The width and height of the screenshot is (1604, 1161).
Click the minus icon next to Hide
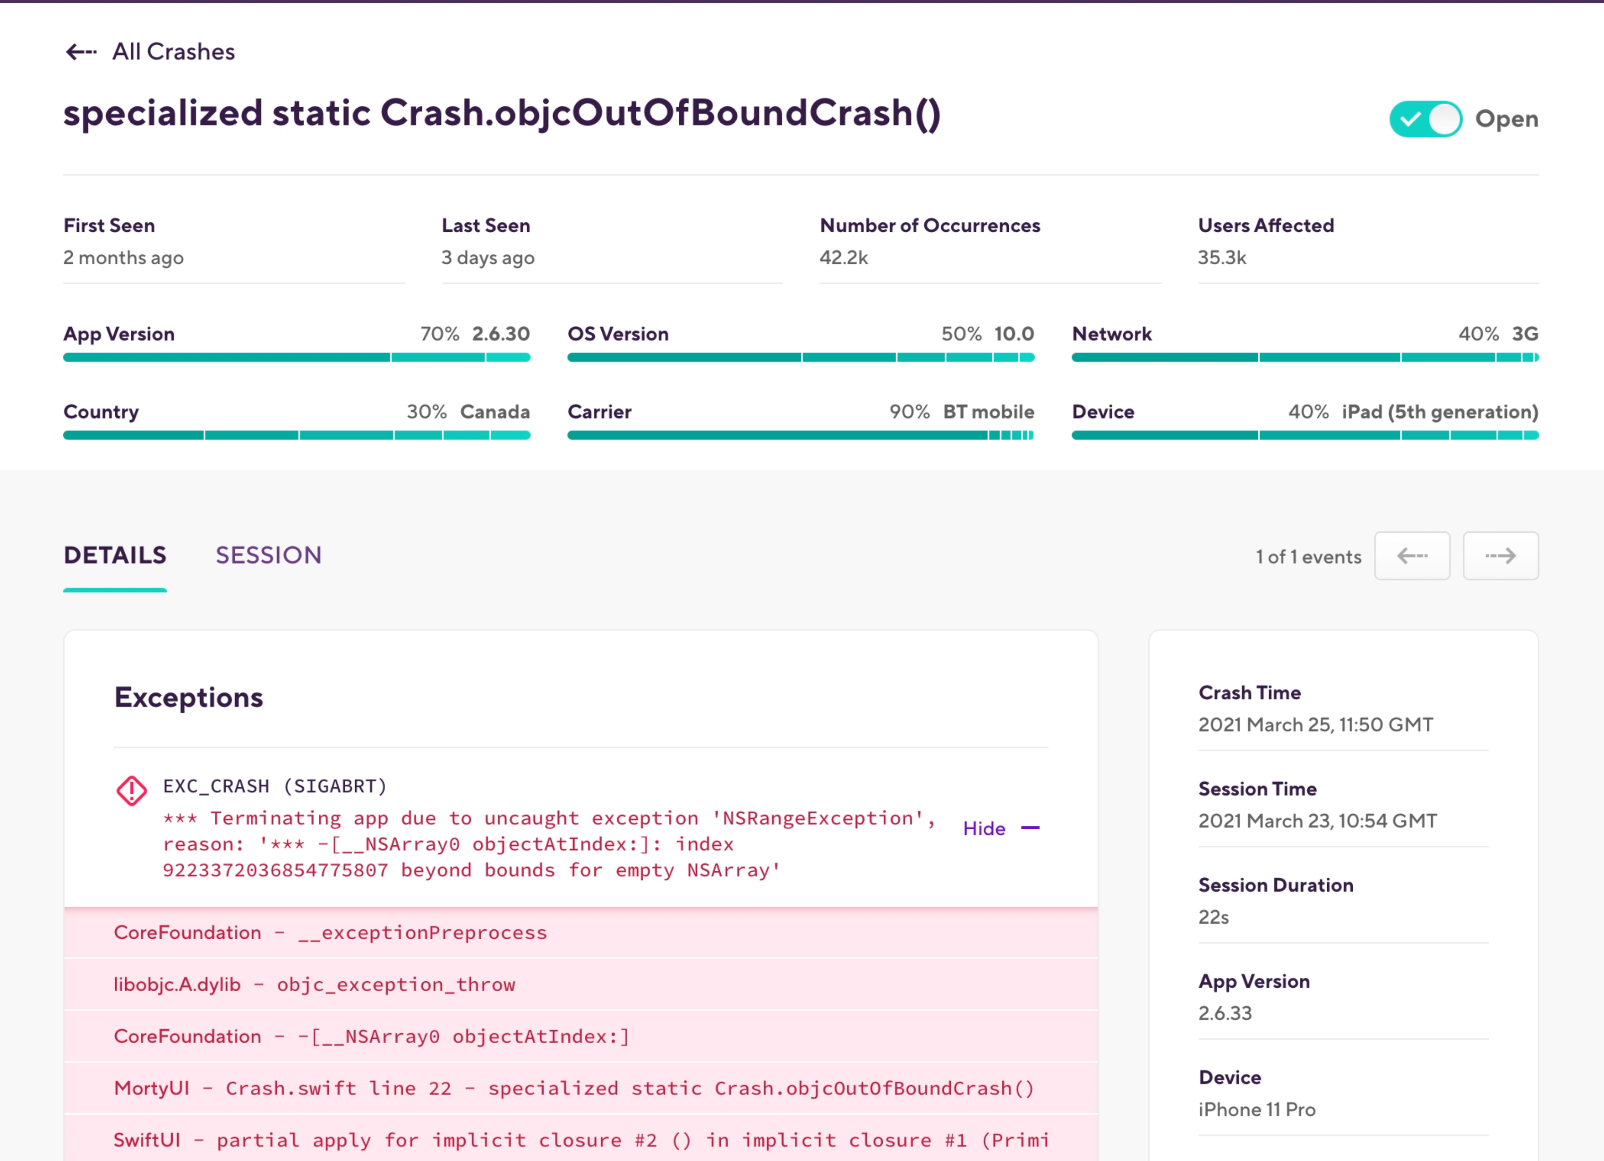1031,828
